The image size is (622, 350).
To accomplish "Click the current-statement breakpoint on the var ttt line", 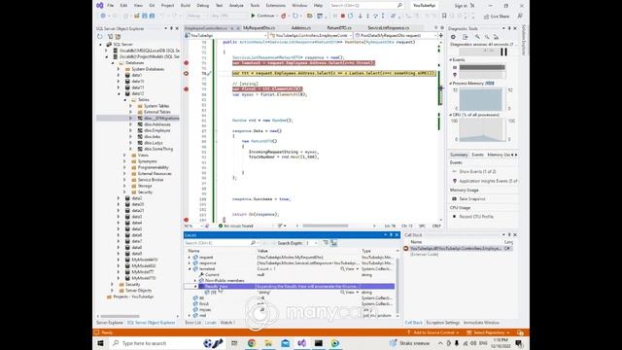I will point(186,74).
